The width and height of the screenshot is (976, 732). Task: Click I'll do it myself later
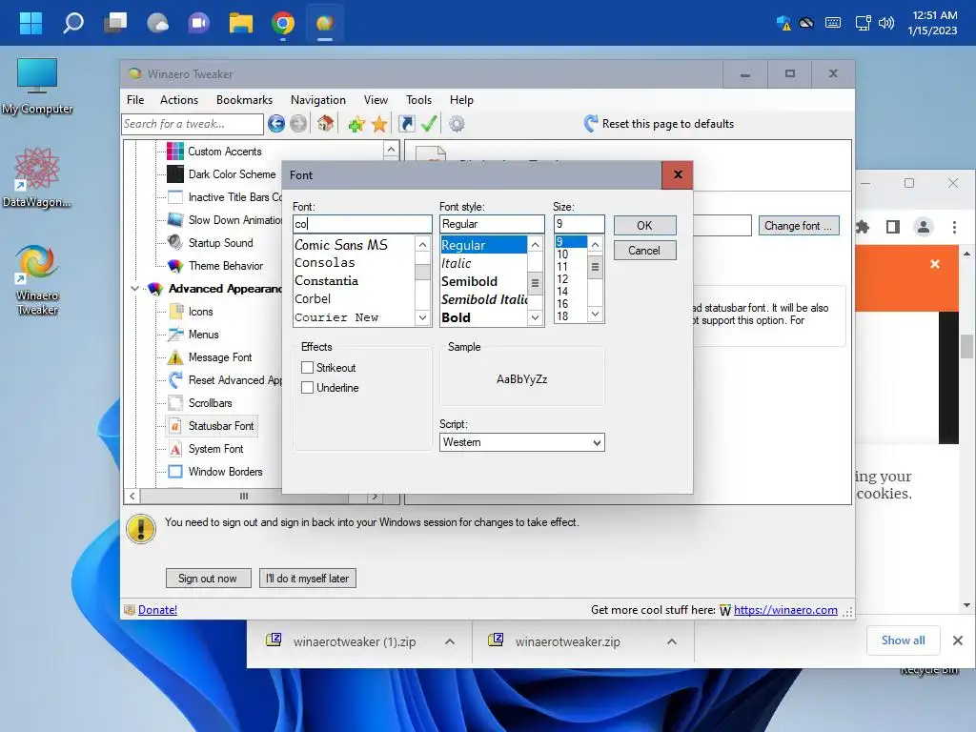(x=308, y=579)
